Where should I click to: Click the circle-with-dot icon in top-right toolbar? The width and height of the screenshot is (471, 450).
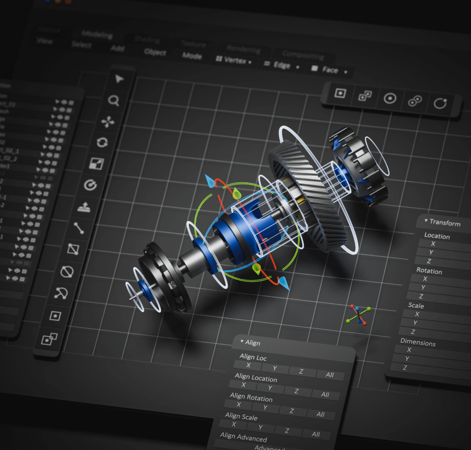point(390,98)
